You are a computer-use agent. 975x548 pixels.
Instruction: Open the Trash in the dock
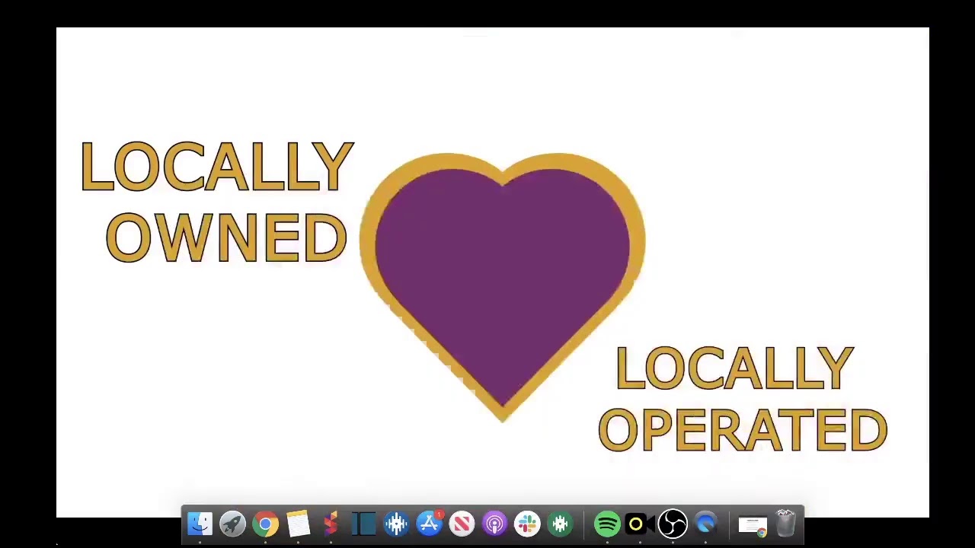click(x=785, y=524)
